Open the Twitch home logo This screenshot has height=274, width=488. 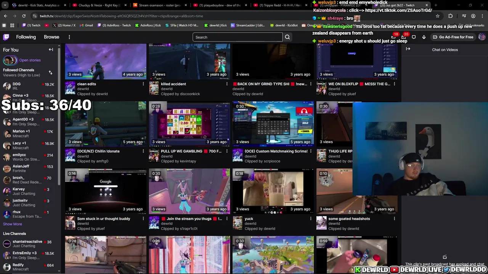[x=6, y=37]
